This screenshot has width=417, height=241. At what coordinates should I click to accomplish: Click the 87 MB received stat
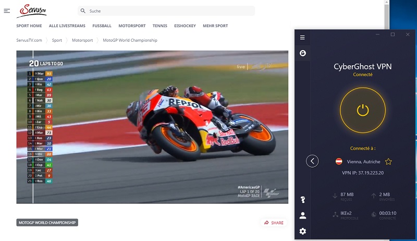click(x=347, y=195)
